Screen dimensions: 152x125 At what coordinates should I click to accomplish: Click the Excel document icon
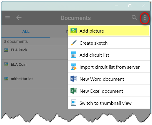point(74,91)
